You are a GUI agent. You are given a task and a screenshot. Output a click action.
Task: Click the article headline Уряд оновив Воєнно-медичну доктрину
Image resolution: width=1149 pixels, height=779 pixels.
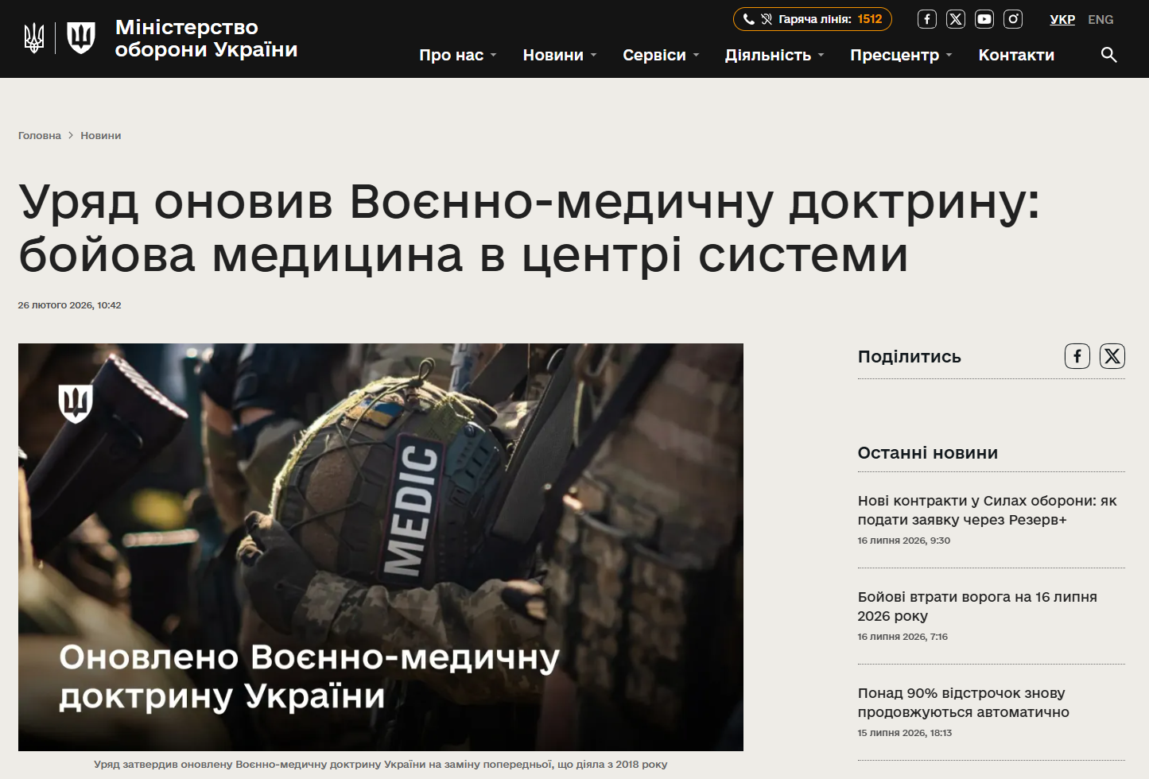(529, 227)
